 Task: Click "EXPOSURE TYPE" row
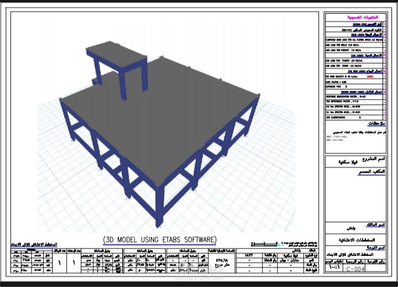pyautogui.click(x=354, y=87)
